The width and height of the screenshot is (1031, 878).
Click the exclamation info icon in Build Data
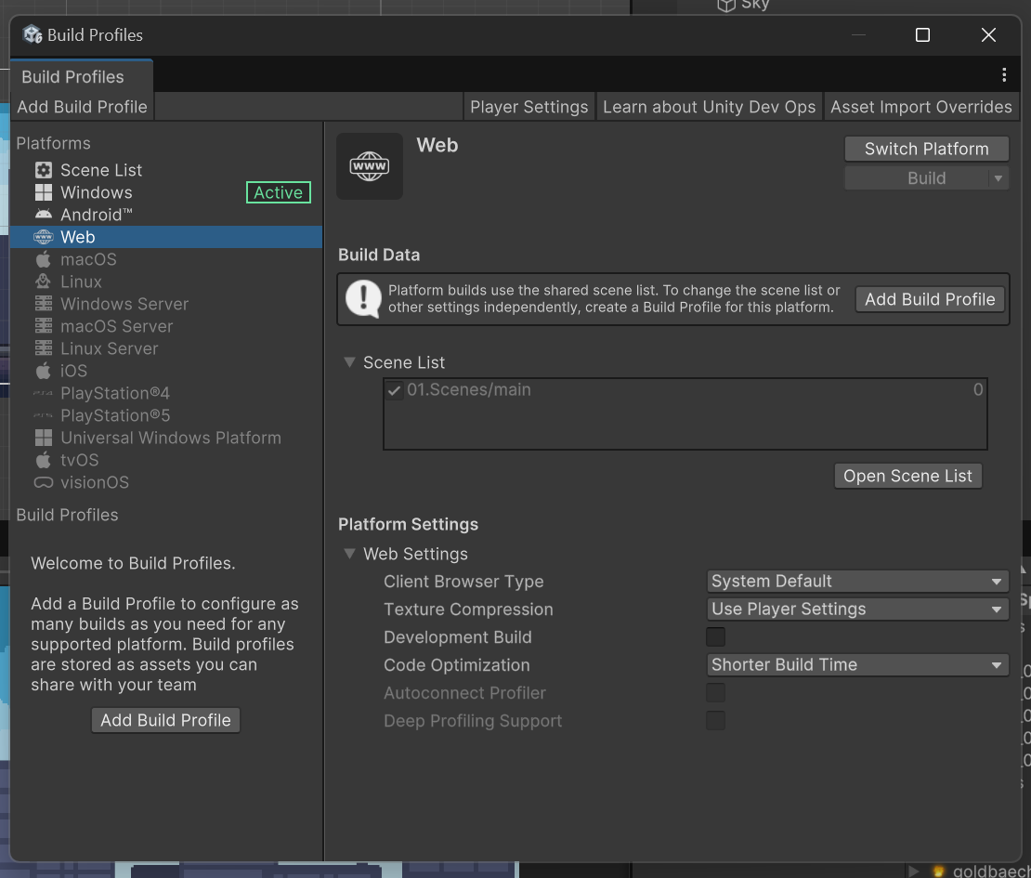tap(363, 299)
